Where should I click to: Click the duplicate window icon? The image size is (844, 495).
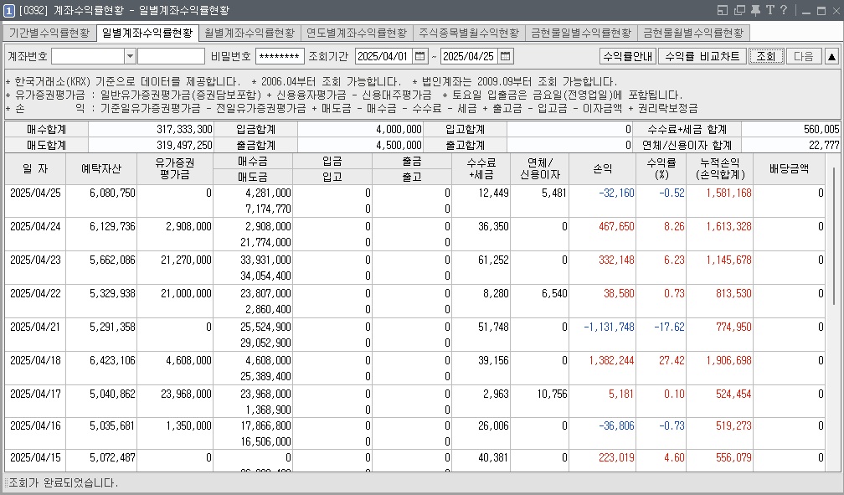(x=739, y=9)
